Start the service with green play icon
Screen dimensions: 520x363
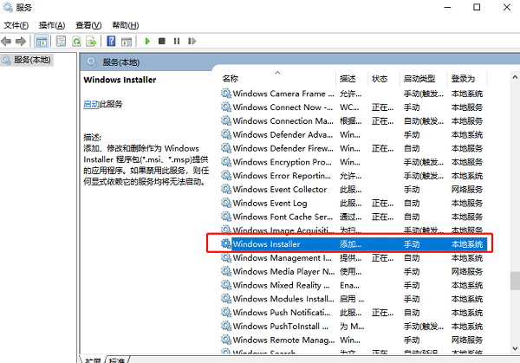[x=147, y=41]
